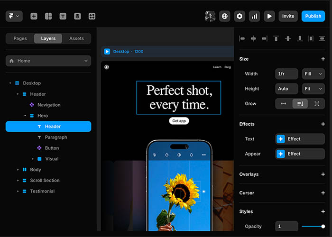Image resolution: width=332 pixels, height=237 pixels.
Task: Click the Play preview button in top bar
Action: click(269, 16)
